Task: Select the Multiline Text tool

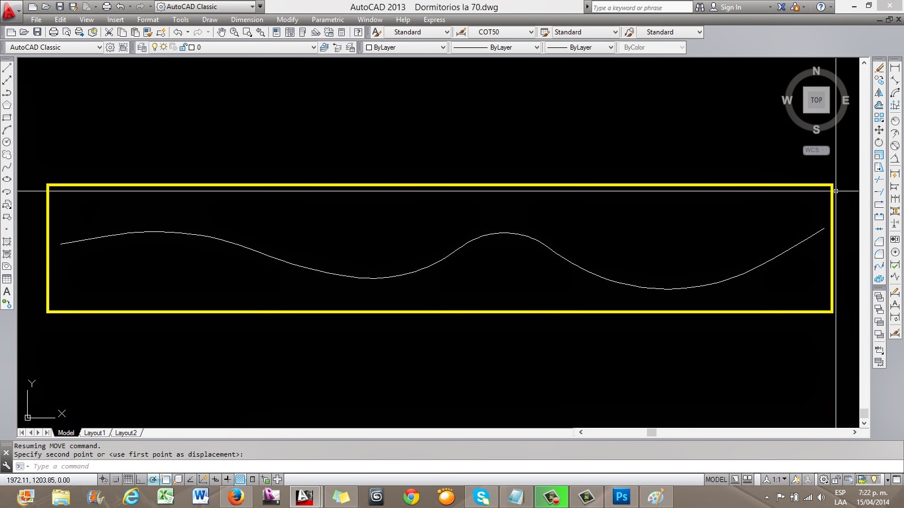Action: [x=7, y=291]
